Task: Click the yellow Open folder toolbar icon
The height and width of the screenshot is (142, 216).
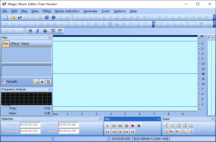Action: click(x=13, y=17)
